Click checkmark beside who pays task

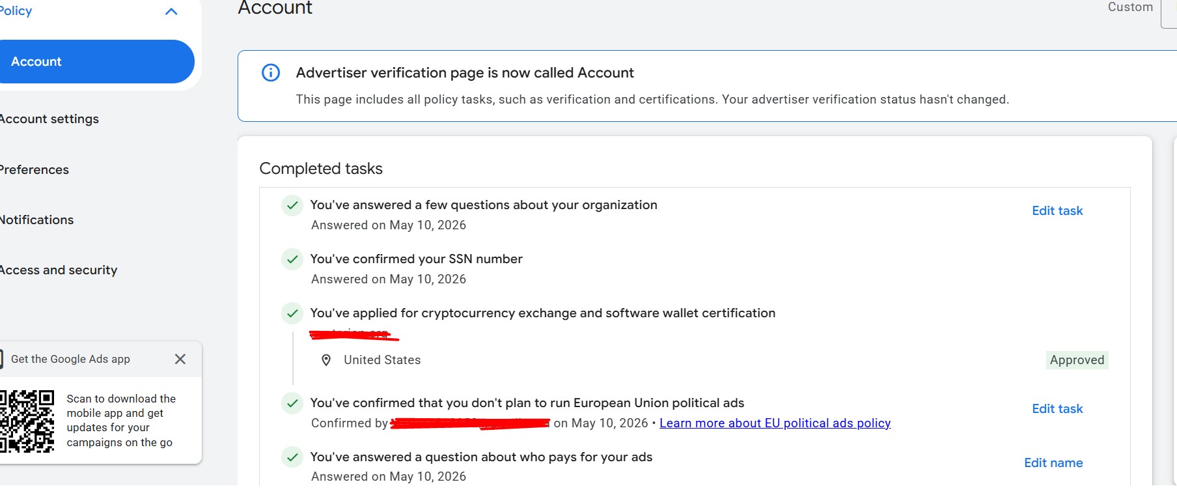[x=292, y=457]
